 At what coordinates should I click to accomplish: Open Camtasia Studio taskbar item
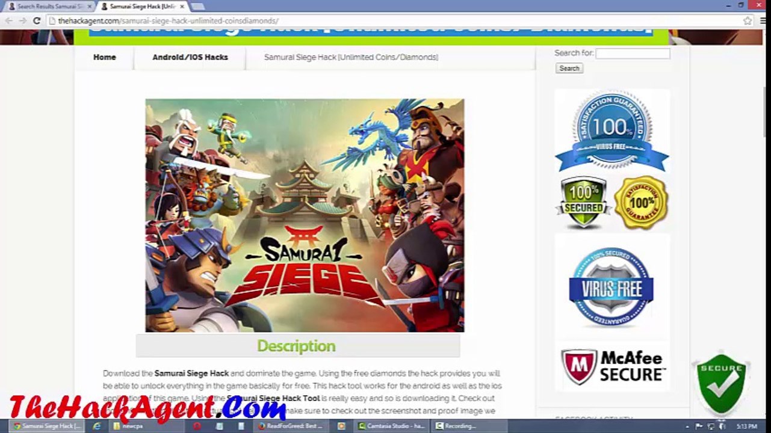click(391, 426)
